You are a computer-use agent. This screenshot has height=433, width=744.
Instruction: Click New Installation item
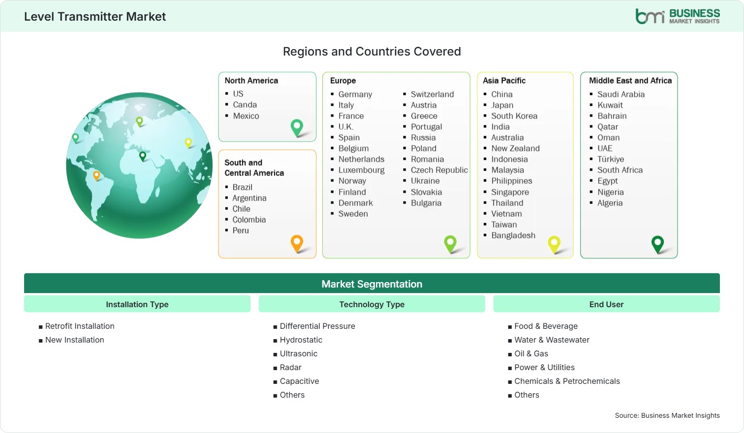75,340
